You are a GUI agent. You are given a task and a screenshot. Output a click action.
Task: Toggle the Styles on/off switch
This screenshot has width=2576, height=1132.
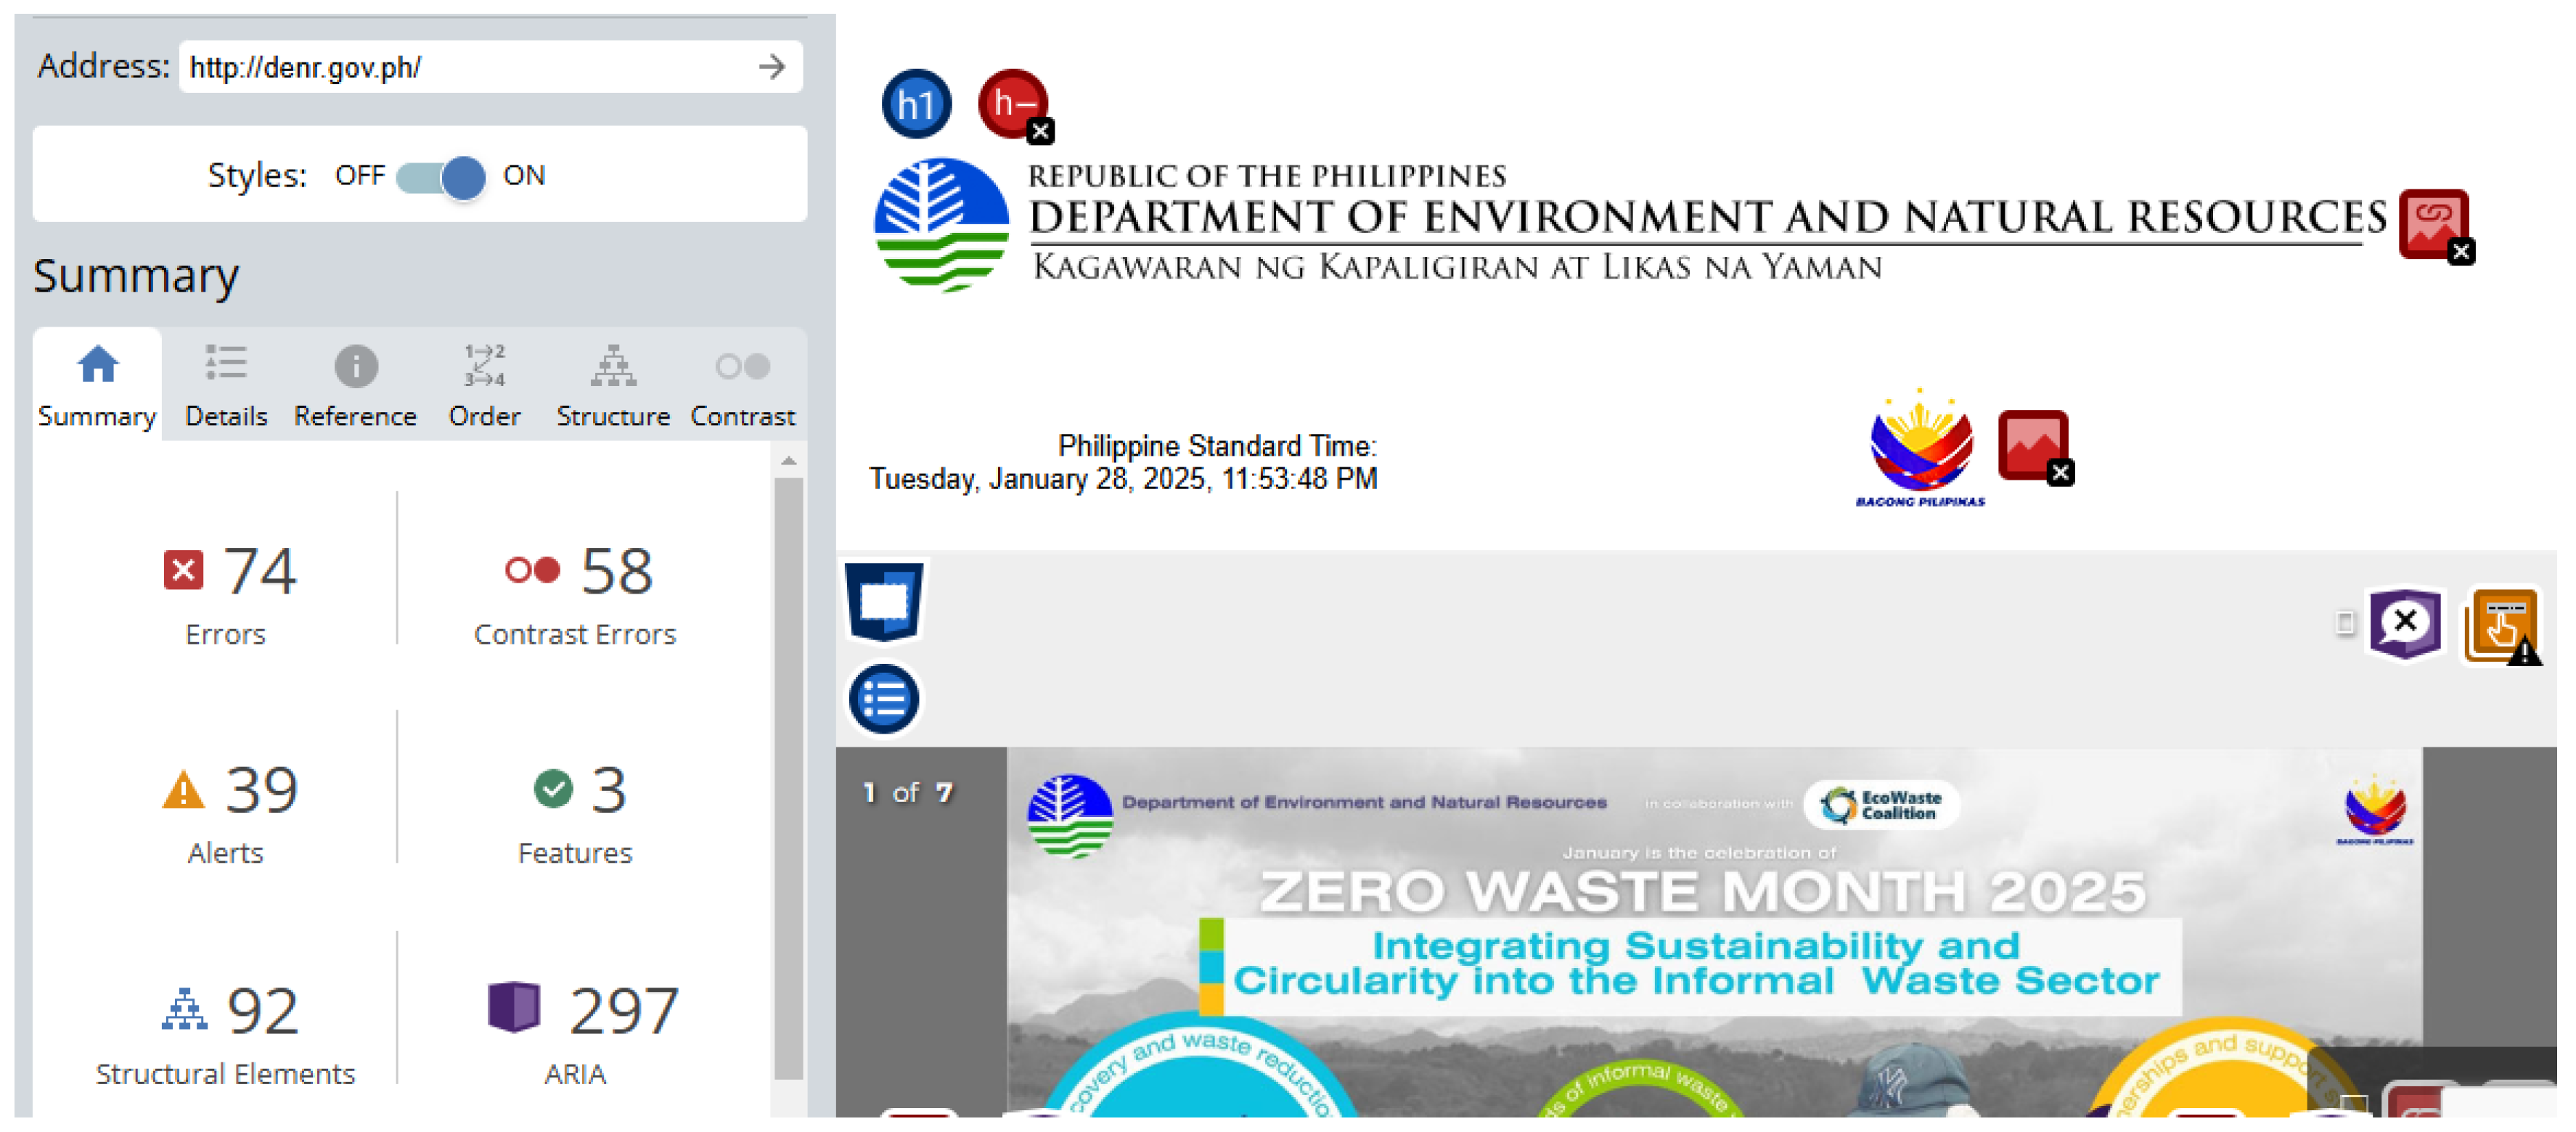tap(442, 177)
